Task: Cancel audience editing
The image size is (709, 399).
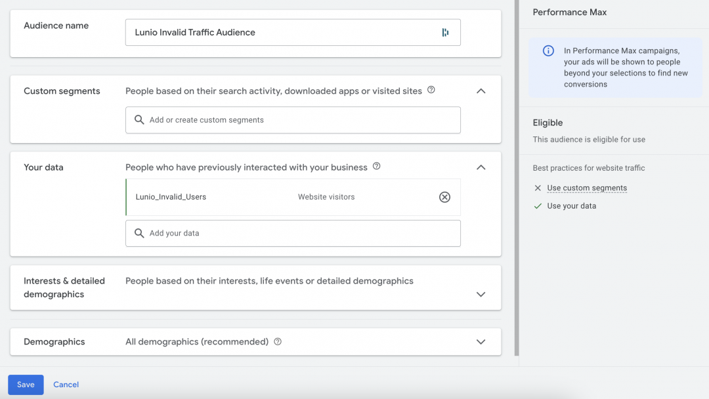Action: point(66,385)
